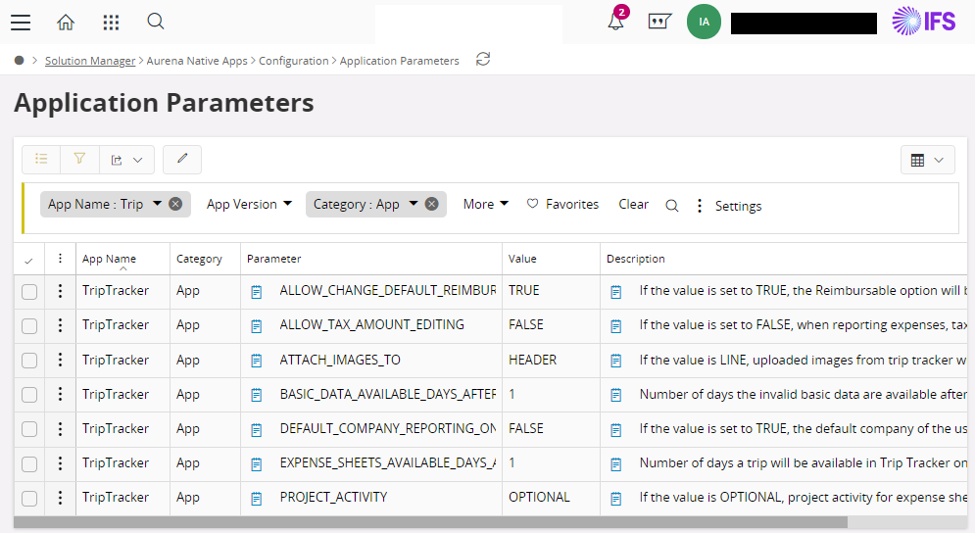Remove the App Name Trip filter chip
Screen dimensions: 975x533
175,204
